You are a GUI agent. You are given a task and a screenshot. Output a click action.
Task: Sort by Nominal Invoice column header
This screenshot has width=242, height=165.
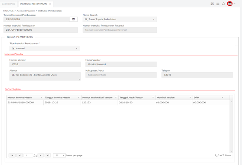[166, 97]
